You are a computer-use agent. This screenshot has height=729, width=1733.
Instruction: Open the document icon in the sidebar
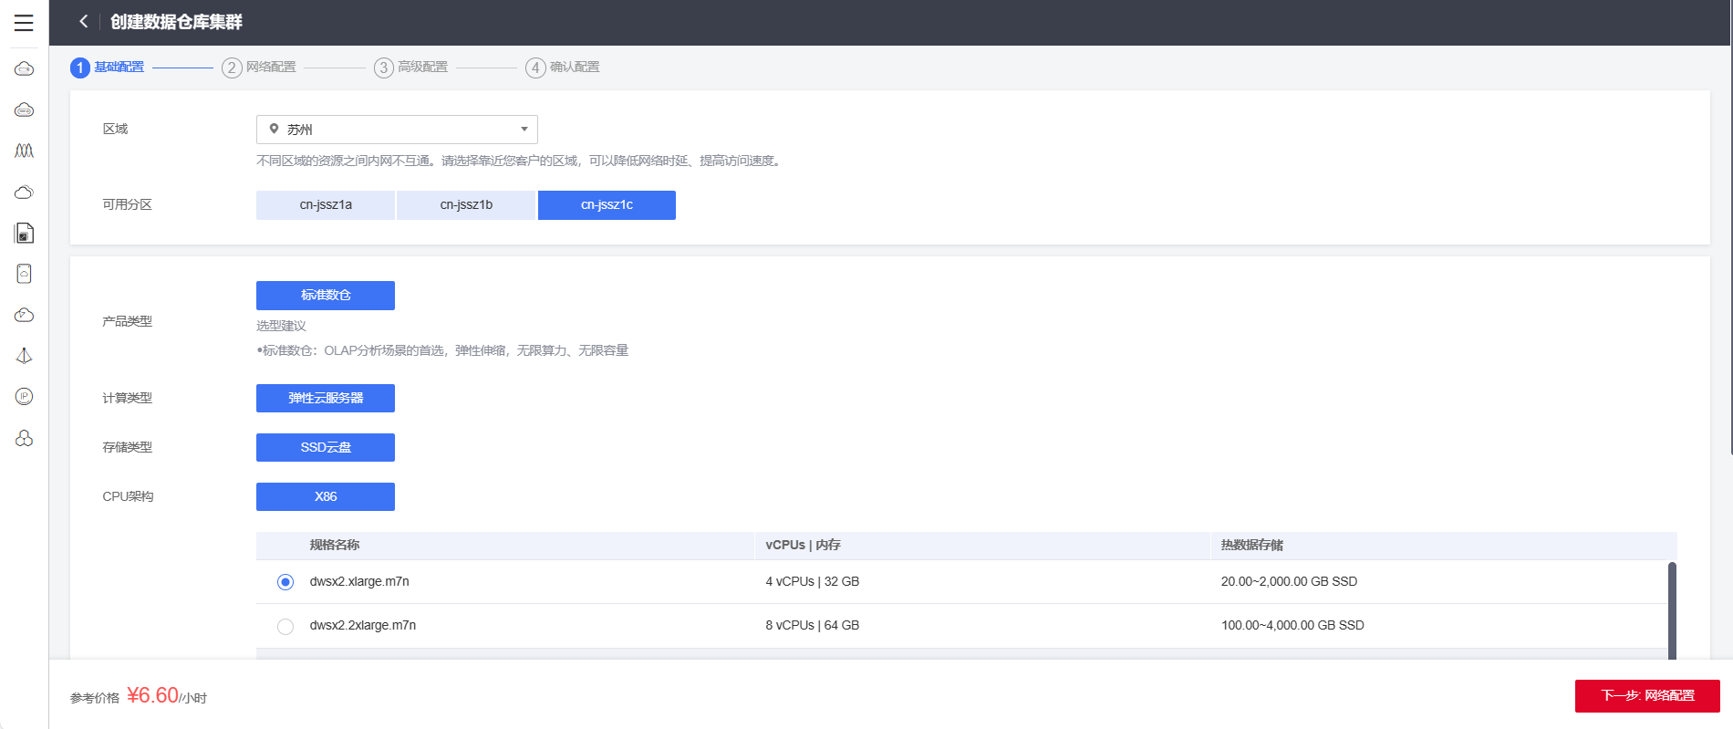tap(25, 234)
